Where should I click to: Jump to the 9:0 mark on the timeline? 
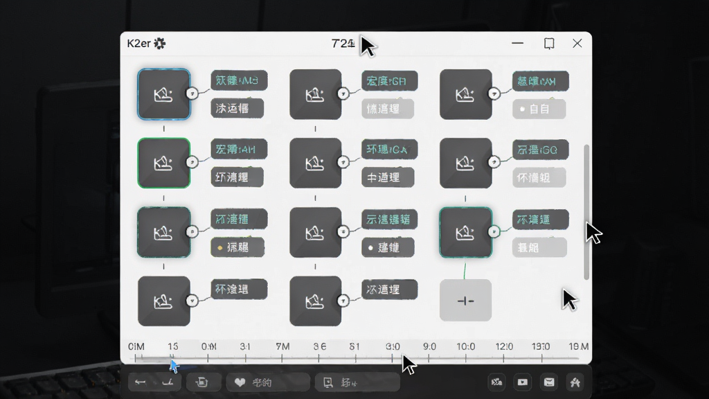pyautogui.click(x=429, y=346)
